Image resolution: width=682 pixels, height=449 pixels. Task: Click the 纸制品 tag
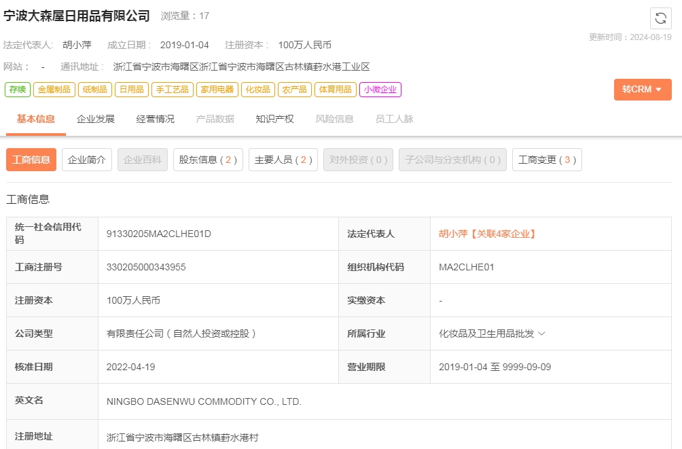(x=95, y=90)
